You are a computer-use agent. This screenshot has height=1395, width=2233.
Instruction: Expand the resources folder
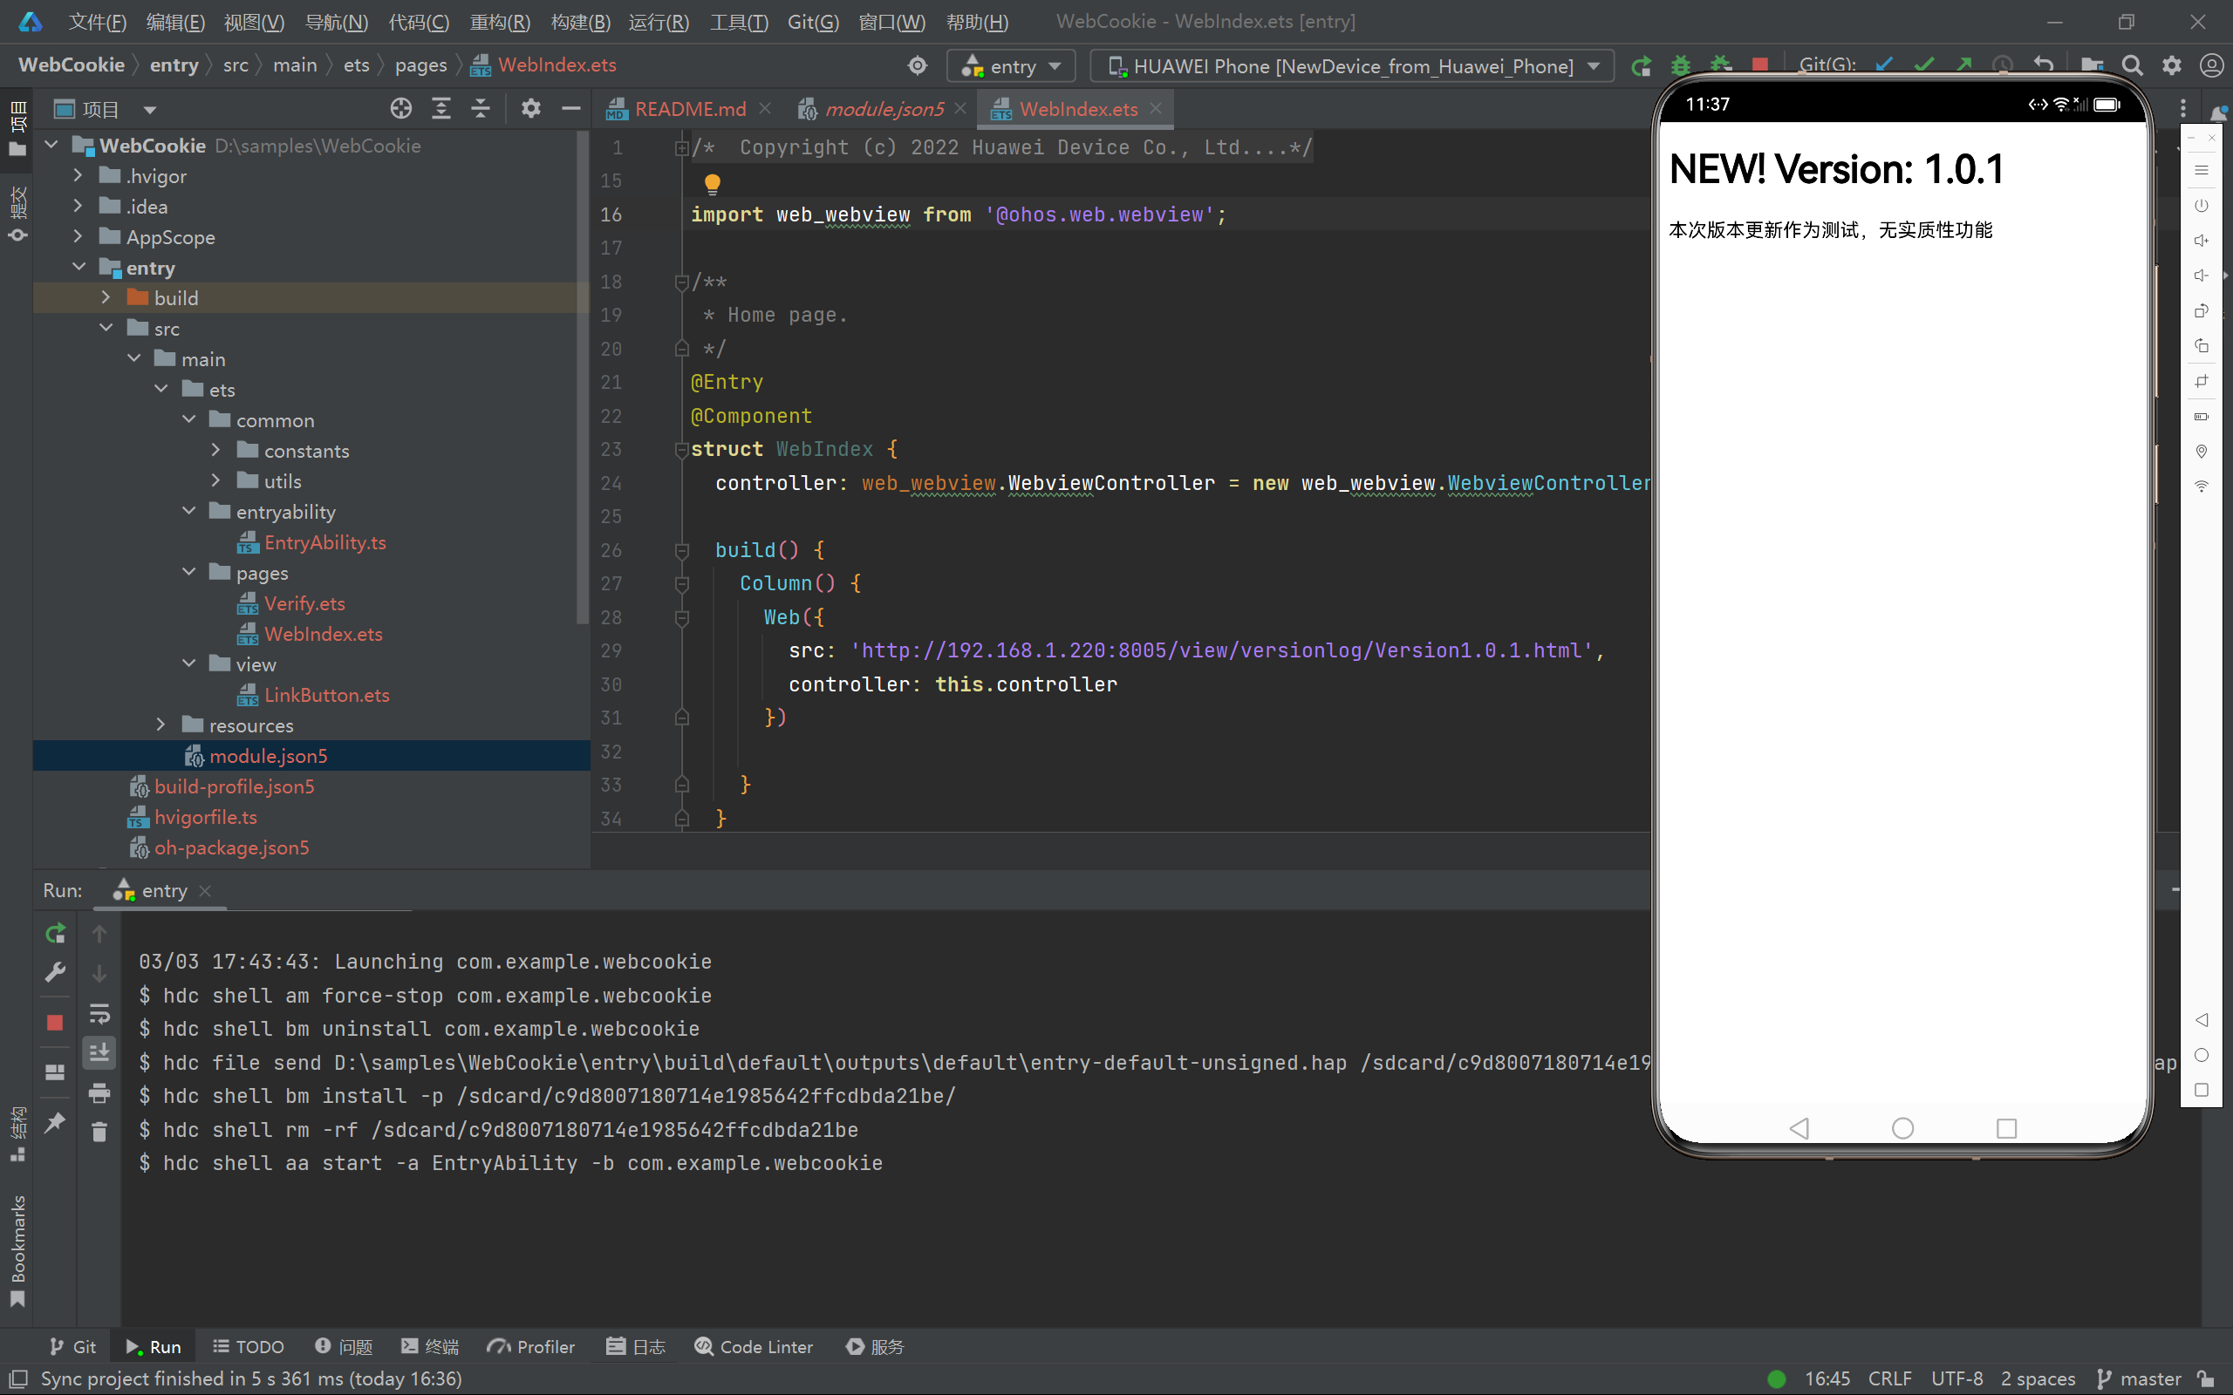160,725
